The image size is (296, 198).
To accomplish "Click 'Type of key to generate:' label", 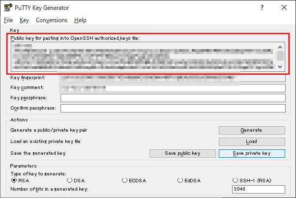I will tap(38, 173).
